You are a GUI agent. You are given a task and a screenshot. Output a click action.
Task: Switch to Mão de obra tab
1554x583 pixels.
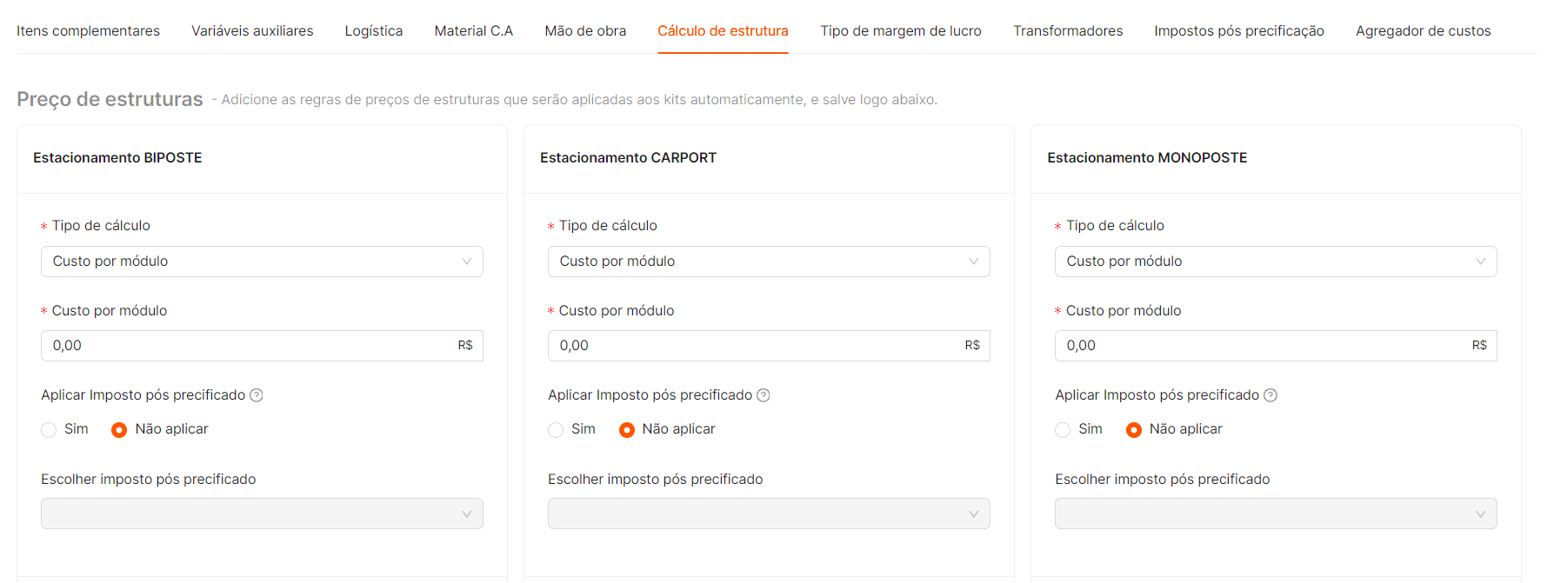[585, 31]
